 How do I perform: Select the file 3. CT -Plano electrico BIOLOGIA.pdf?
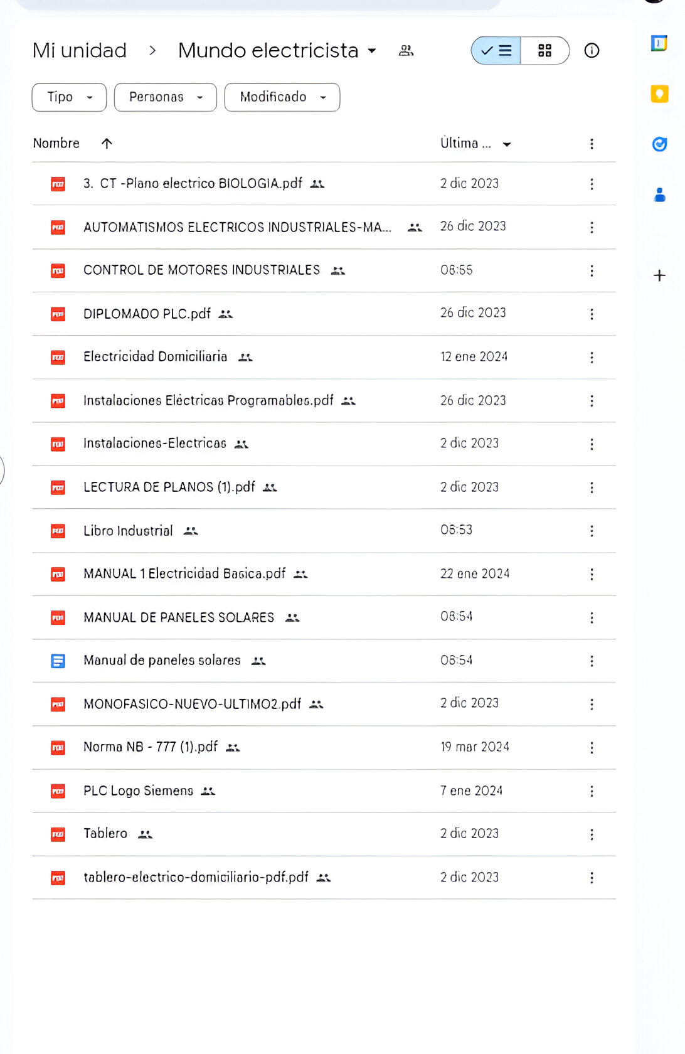pos(324,184)
